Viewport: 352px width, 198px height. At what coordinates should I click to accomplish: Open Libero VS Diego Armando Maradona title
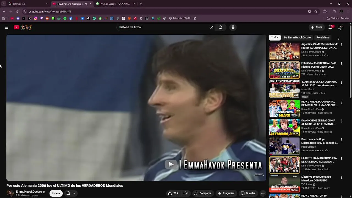[x=316, y=179]
